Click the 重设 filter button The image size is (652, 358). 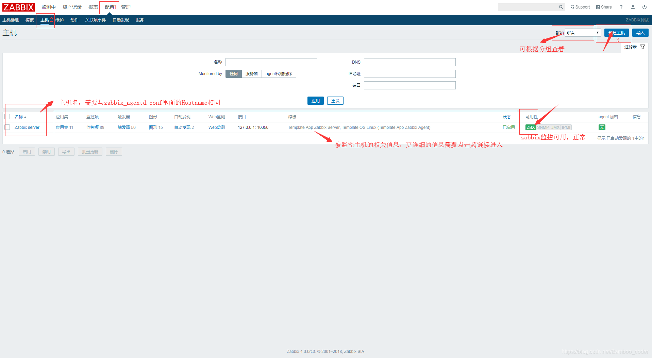[x=335, y=101]
